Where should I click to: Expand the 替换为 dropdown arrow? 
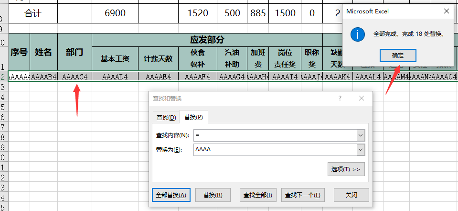tap(360, 150)
